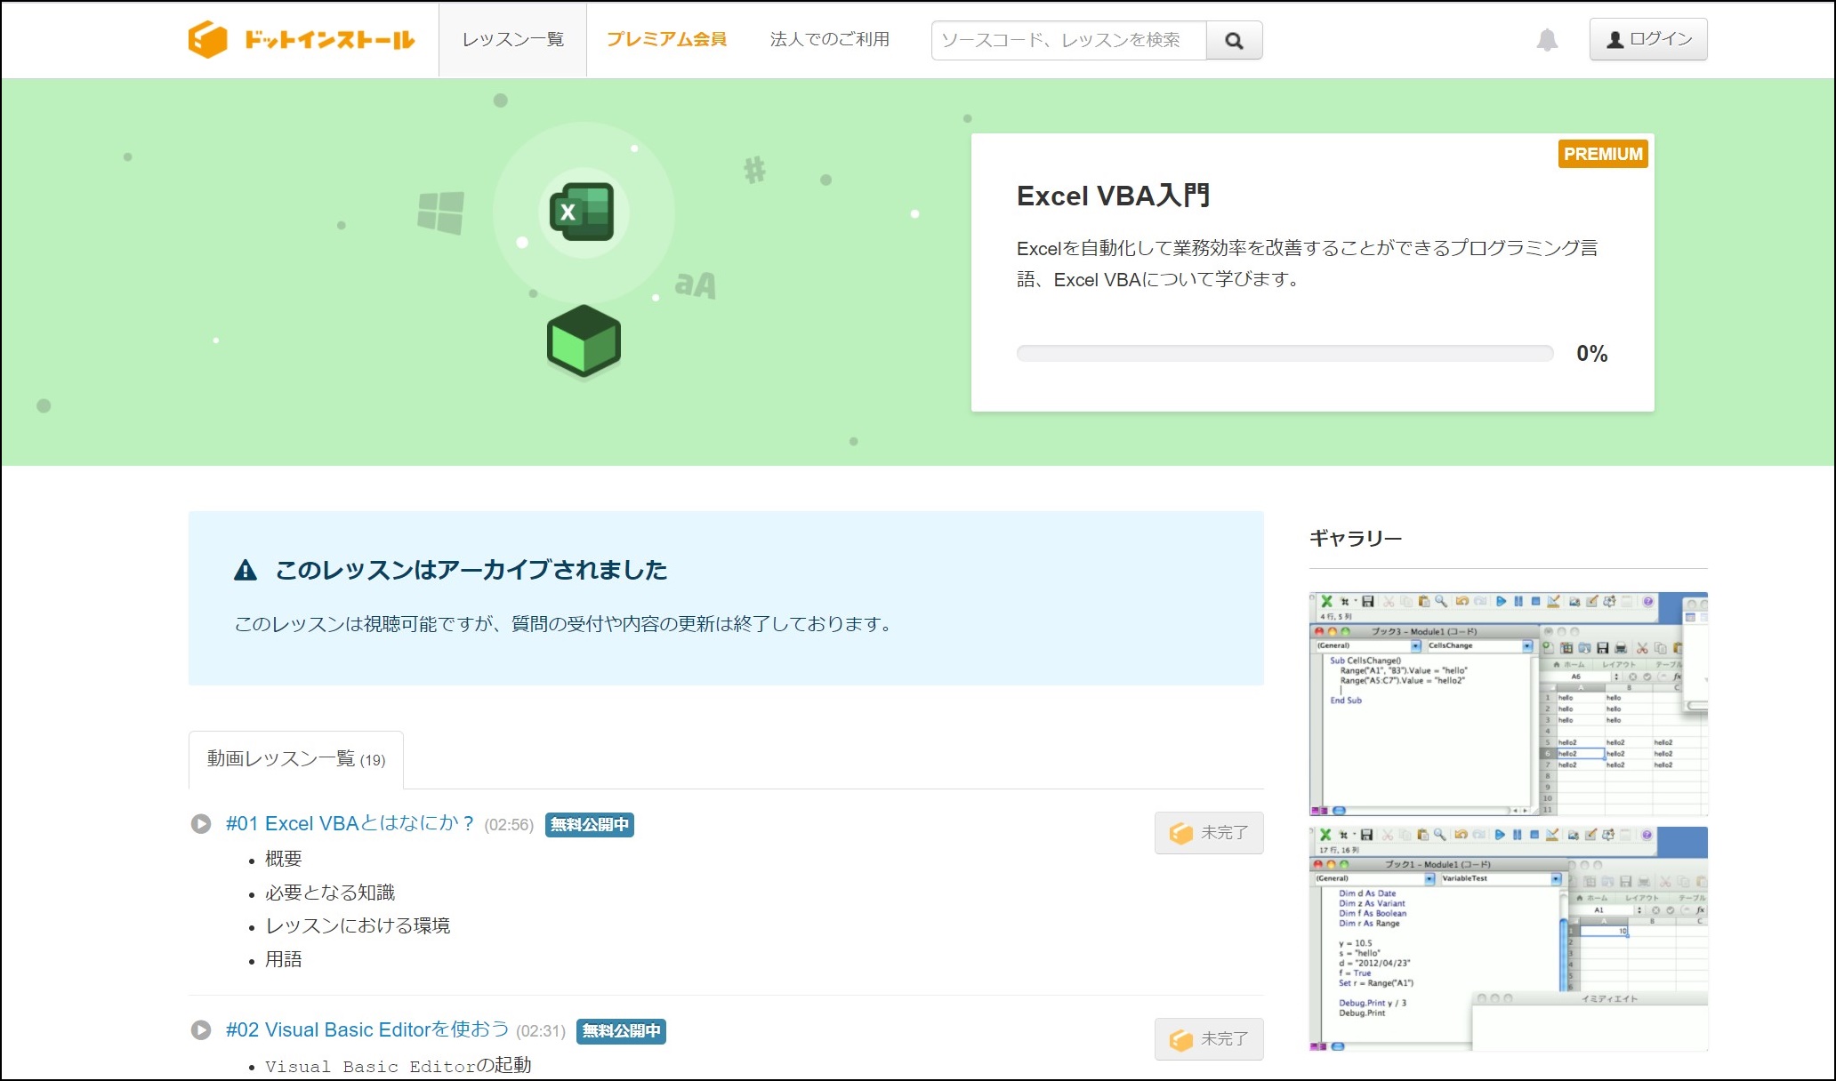Click the dotinstall logo in the header
1836x1081 pixels.
tap(302, 39)
